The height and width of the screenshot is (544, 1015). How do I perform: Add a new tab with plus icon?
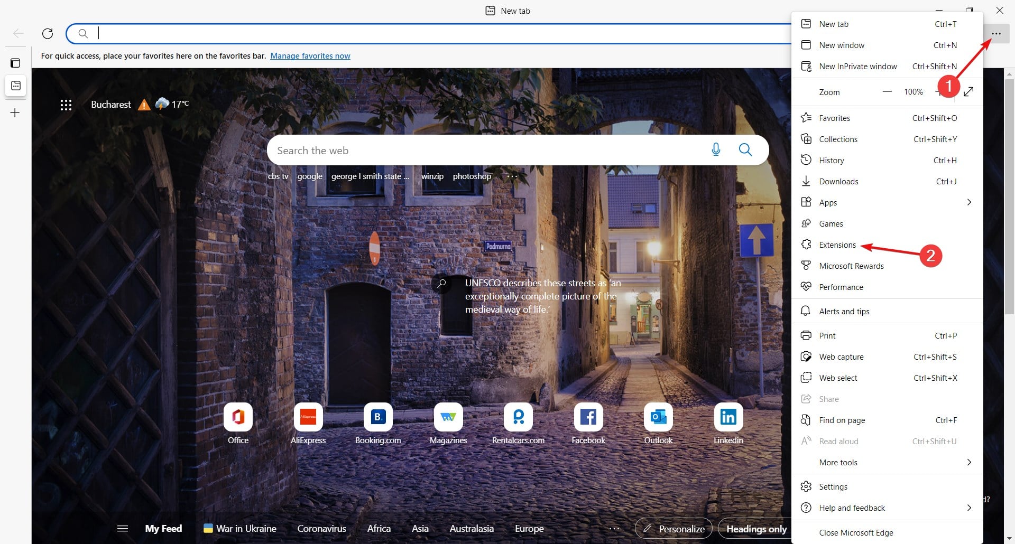15,112
